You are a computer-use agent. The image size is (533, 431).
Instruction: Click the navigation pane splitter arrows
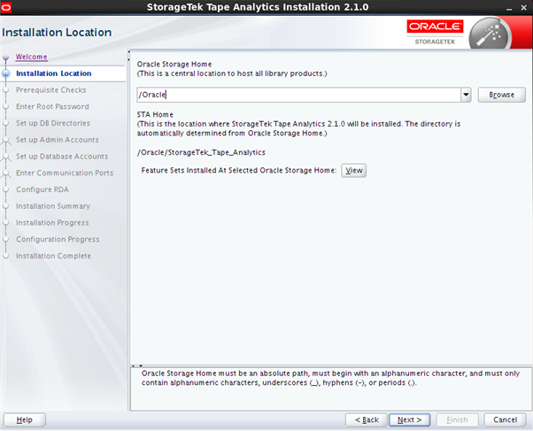129,56
